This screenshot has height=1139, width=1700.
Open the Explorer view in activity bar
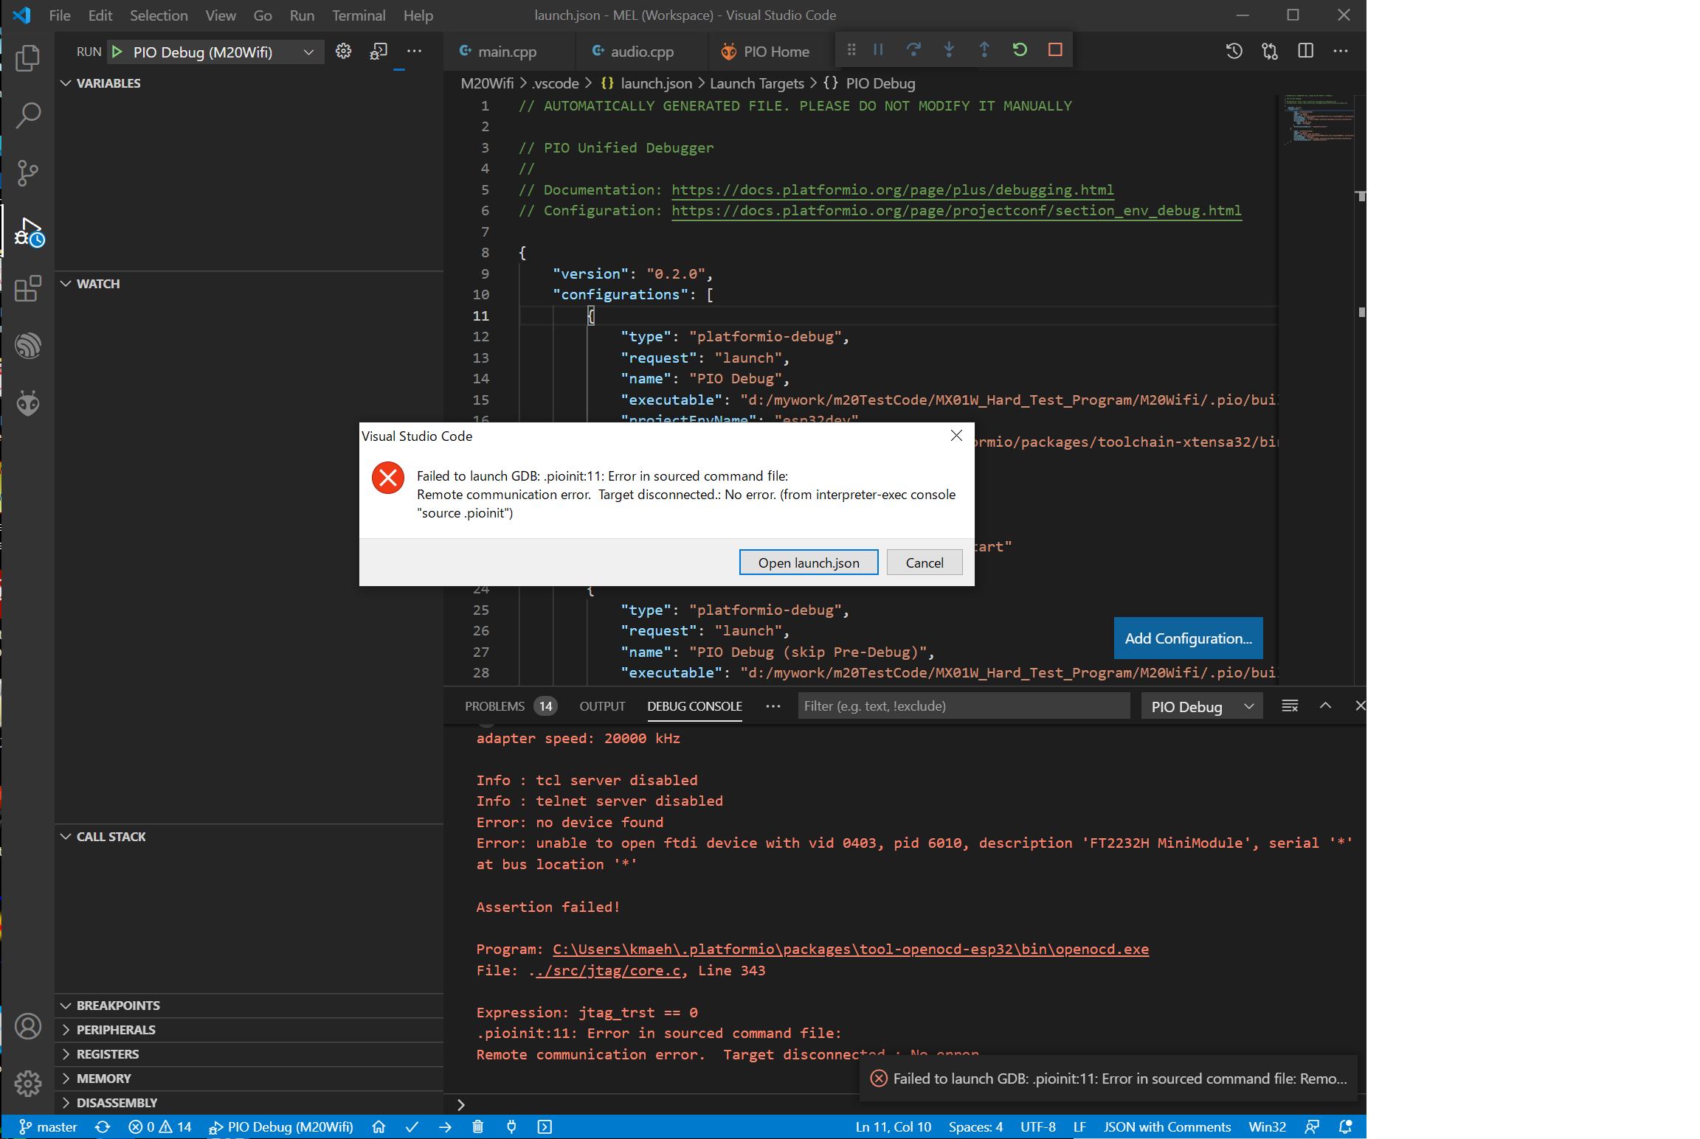27,58
